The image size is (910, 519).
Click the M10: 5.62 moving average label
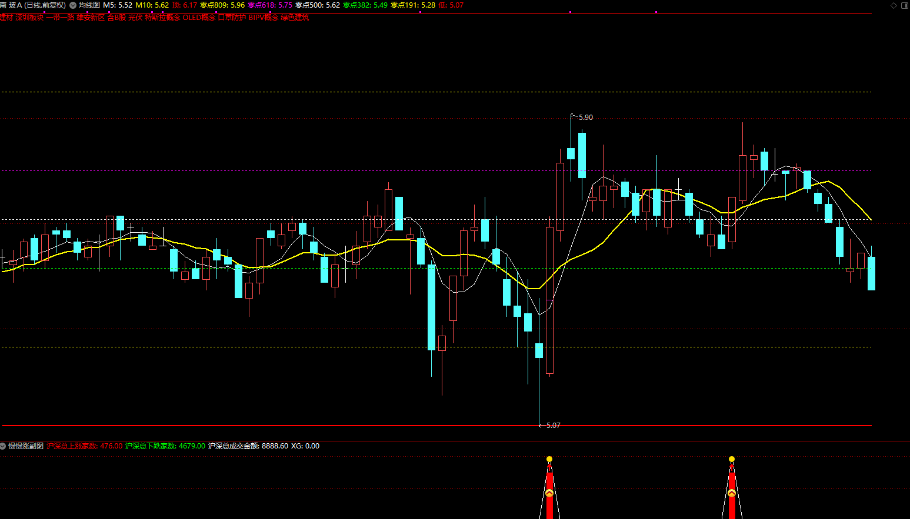pyautogui.click(x=152, y=5)
